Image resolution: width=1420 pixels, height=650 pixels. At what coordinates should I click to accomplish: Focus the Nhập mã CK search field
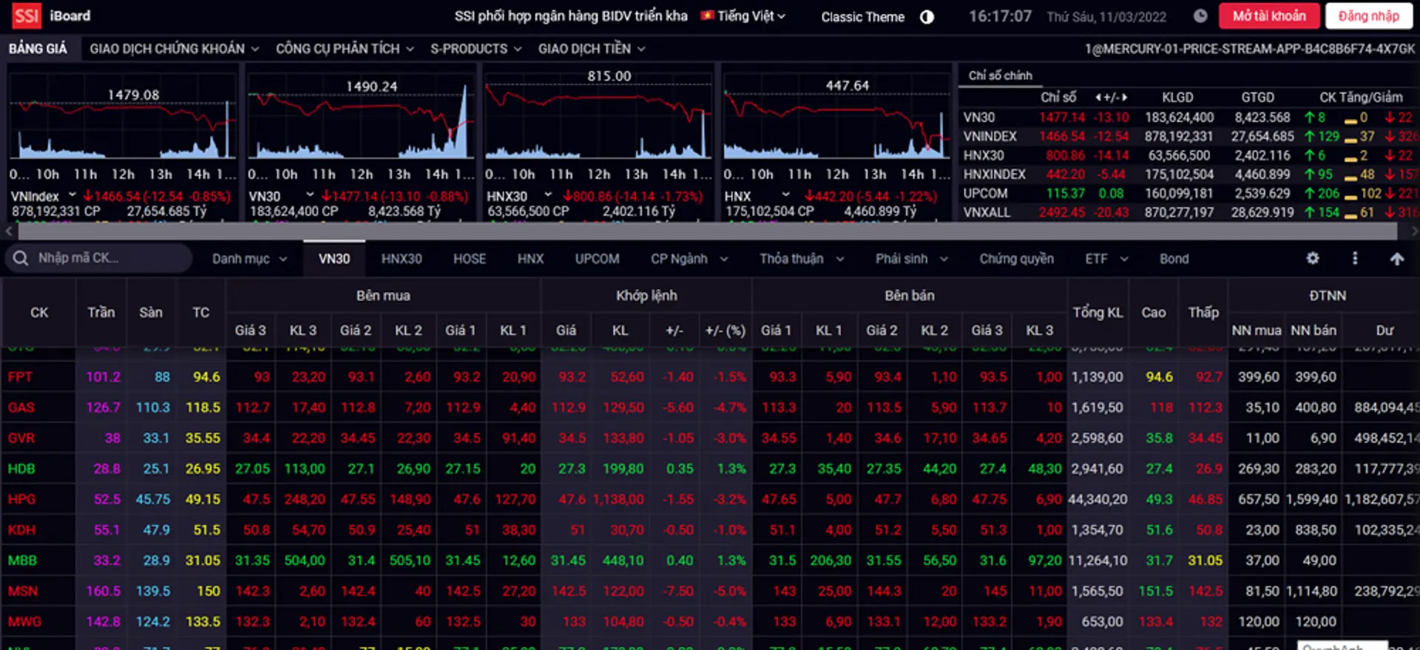coord(99,258)
